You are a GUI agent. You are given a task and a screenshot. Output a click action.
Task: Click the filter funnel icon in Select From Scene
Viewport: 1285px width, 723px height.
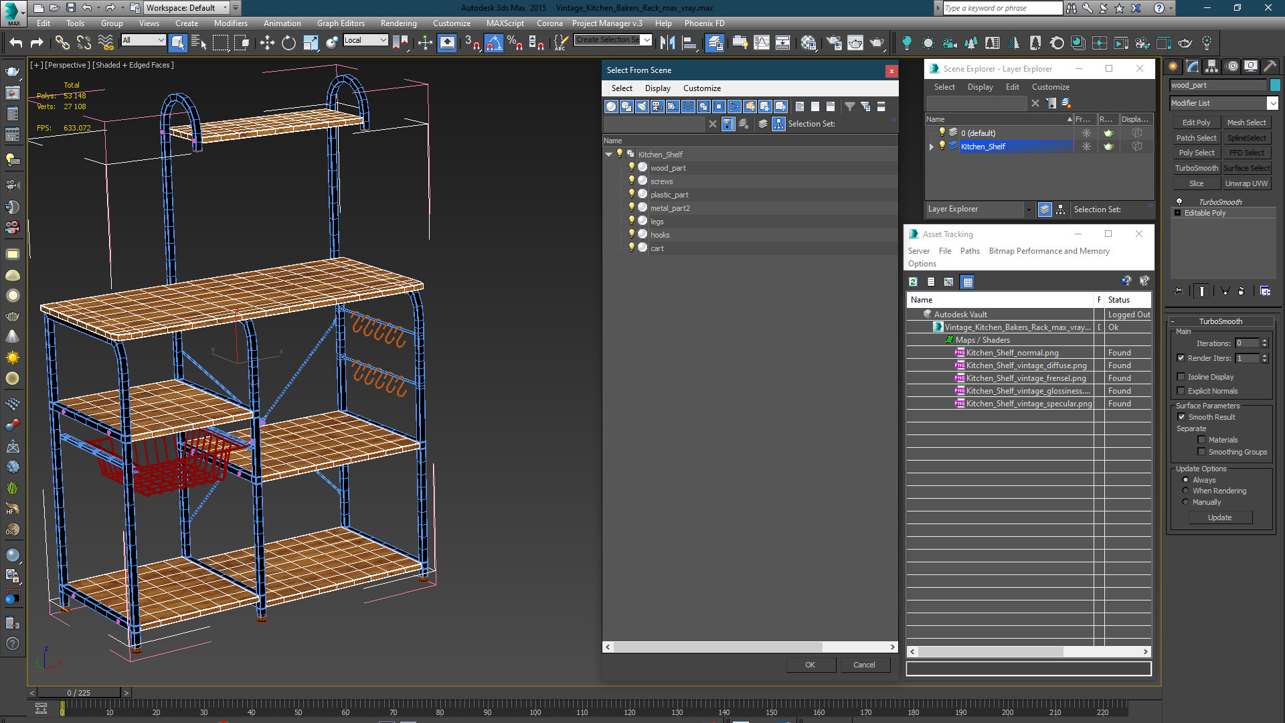(849, 106)
